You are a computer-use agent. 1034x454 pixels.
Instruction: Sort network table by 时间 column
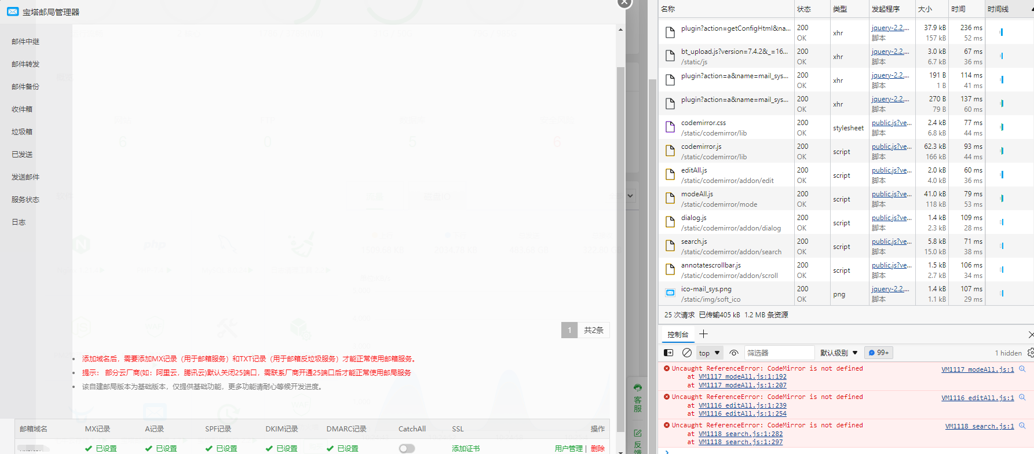(x=967, y=9)
